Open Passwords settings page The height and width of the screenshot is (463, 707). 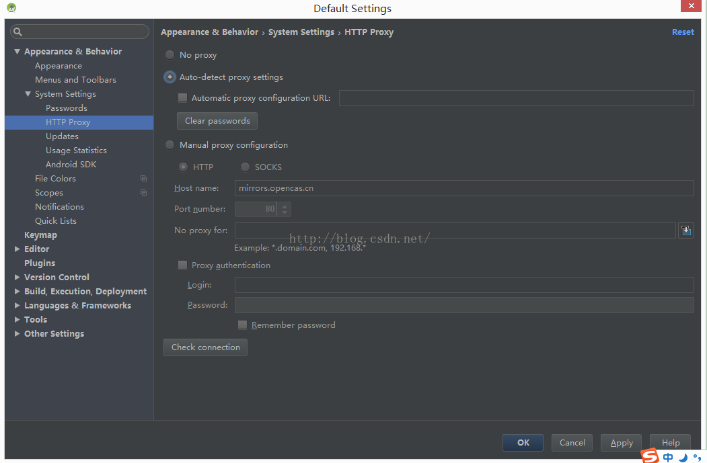[x=67, y=108]
